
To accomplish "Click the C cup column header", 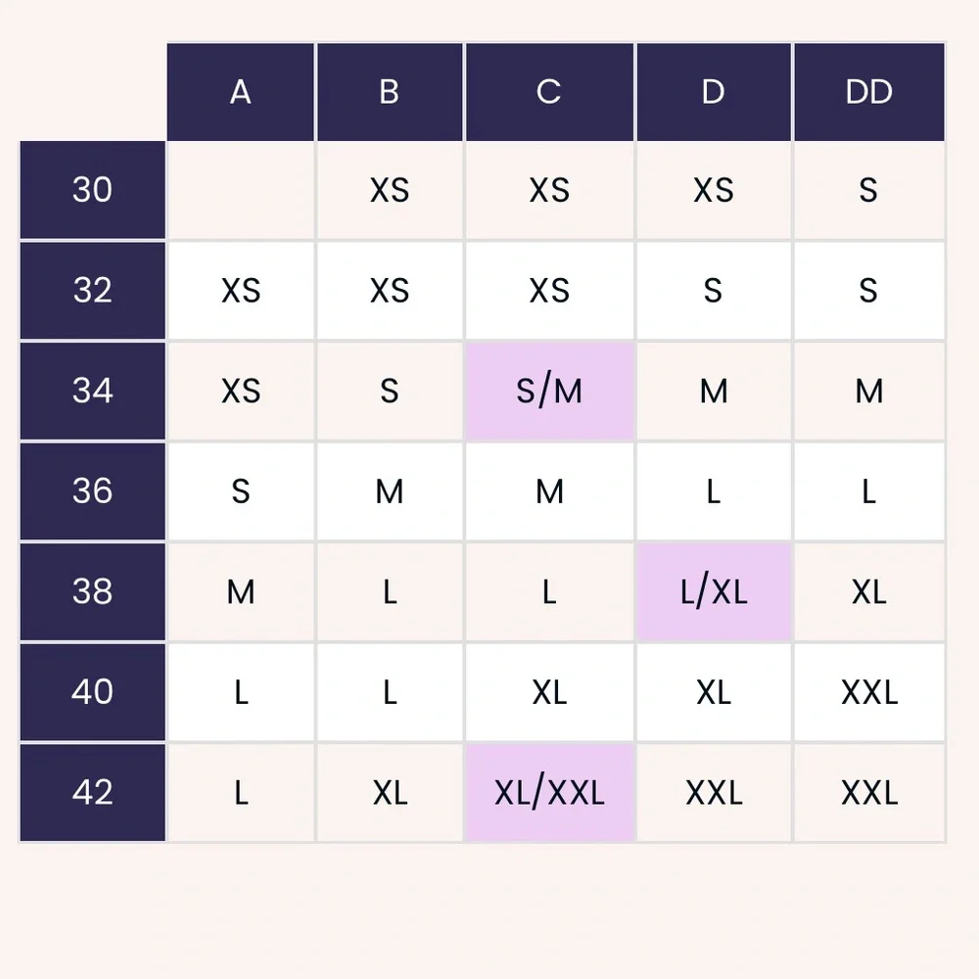I will [549, 92].
